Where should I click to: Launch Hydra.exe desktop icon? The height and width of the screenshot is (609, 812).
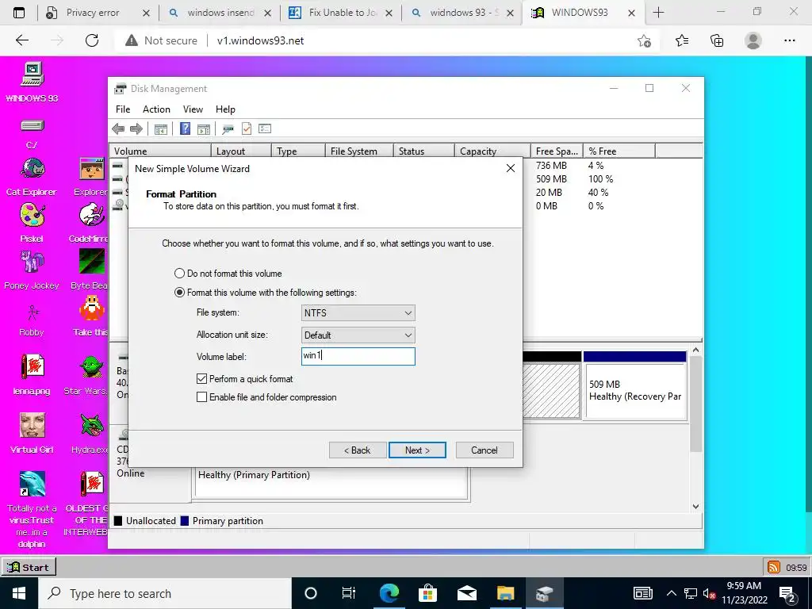(90, 434)
